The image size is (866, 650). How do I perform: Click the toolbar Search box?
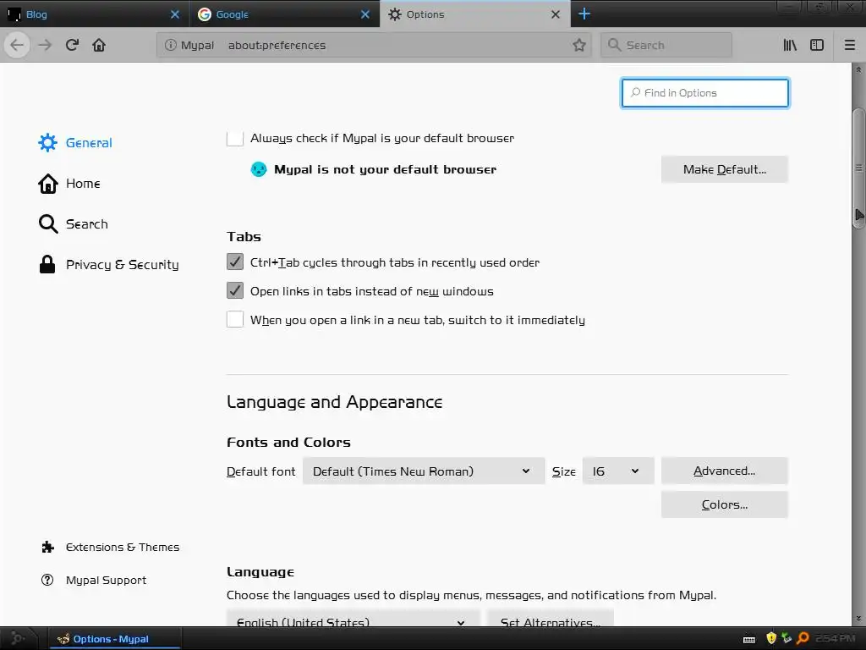(666, 45)
